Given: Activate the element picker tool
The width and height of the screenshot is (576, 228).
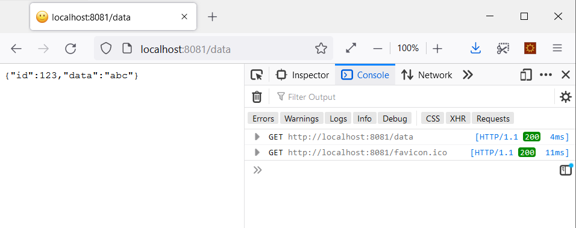Looking at the screenshot, I should (257, 75).
